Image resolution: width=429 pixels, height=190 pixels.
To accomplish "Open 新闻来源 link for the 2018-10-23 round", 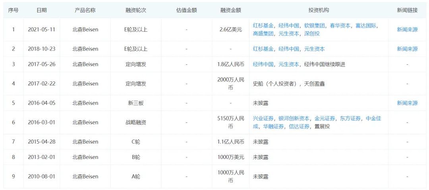I will (408, 49).
